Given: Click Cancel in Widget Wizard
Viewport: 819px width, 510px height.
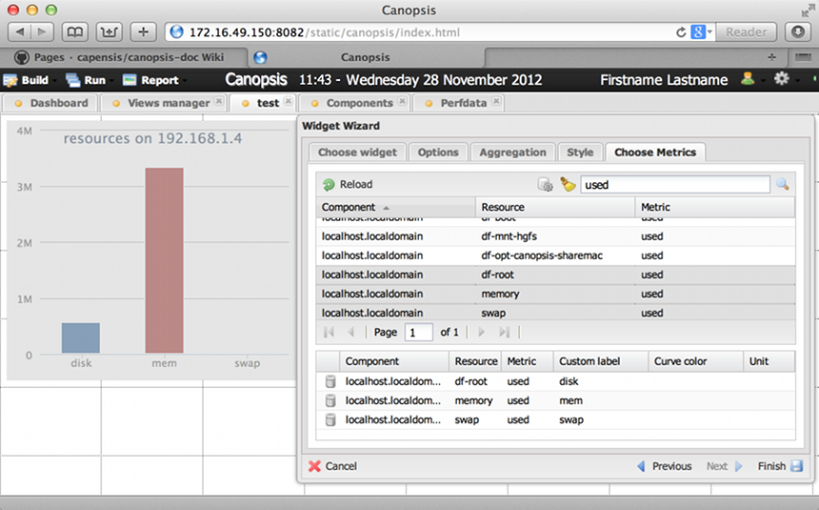Looking at the screenshot, I should pos(332,466).
